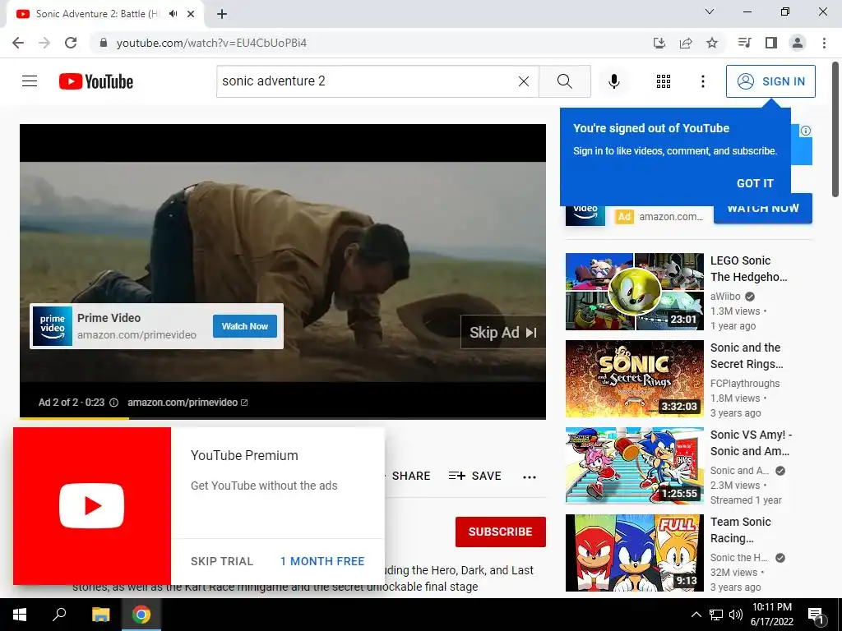Choose SKIP TRIAL in Premium popup
842x631 pixels.
click(222, 561)
